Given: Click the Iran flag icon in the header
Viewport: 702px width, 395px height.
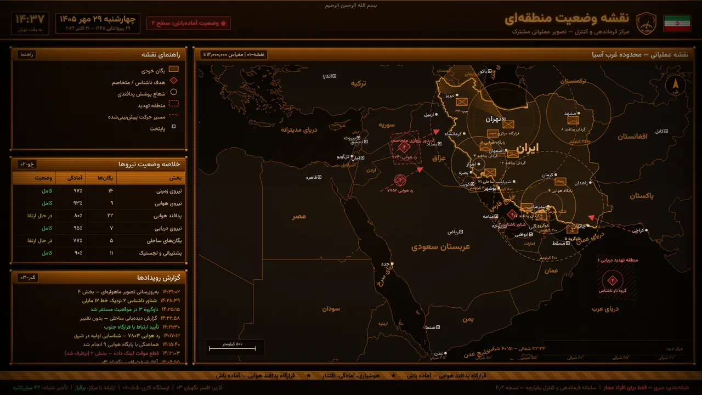Looking at the screenshot, I should pyautogui.click(x=677, y=24).
